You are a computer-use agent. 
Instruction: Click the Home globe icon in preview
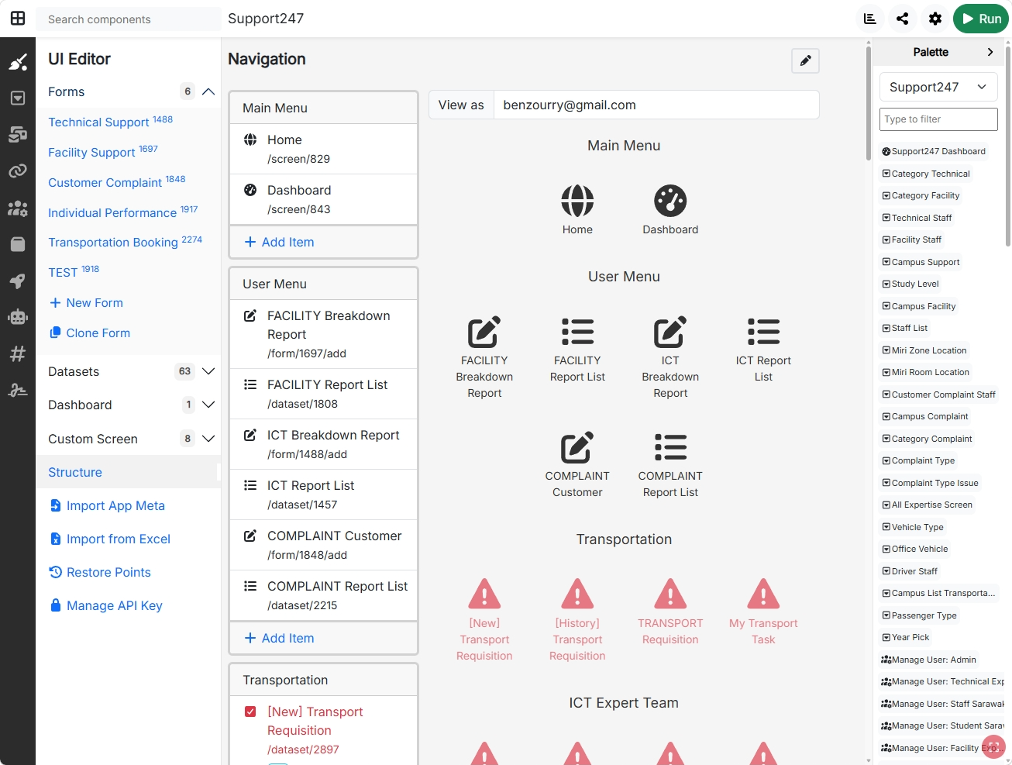[577, 201]
